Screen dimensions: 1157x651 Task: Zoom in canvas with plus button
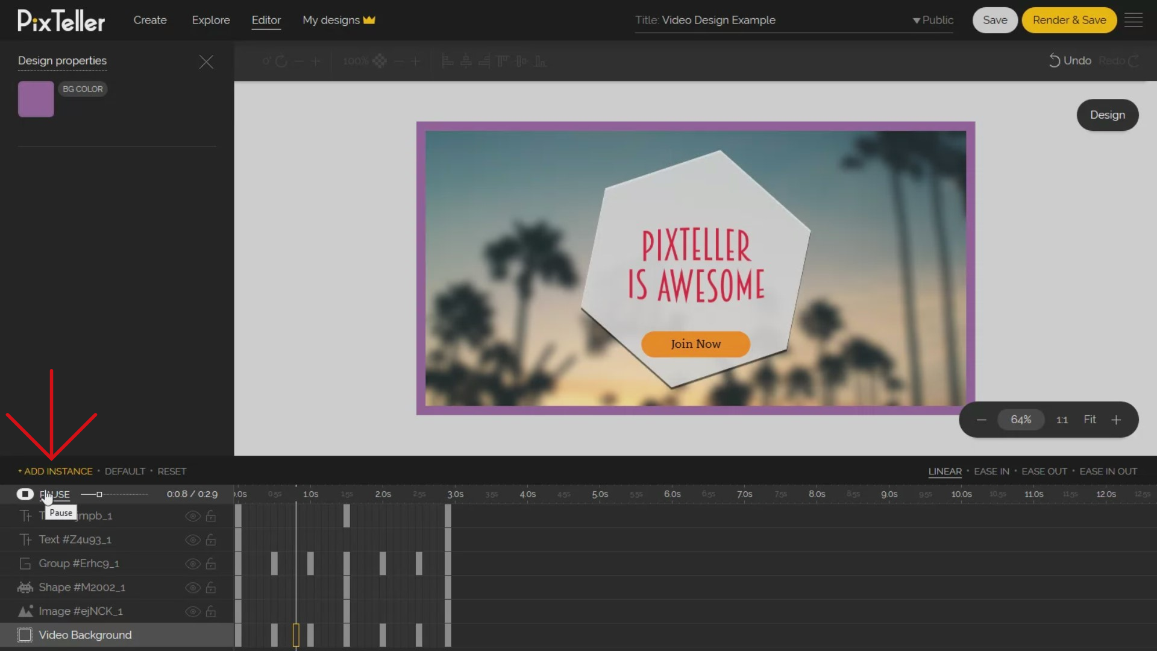coord(1116,420)
